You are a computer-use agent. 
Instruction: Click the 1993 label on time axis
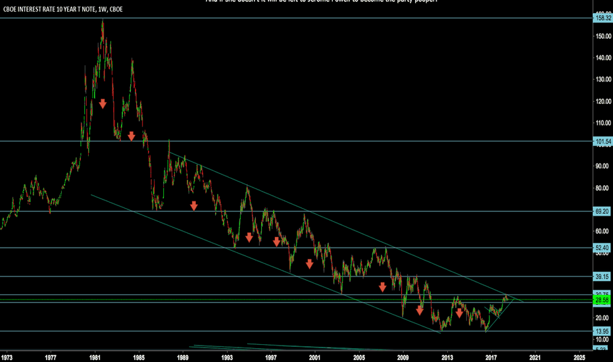pos(227,357)
